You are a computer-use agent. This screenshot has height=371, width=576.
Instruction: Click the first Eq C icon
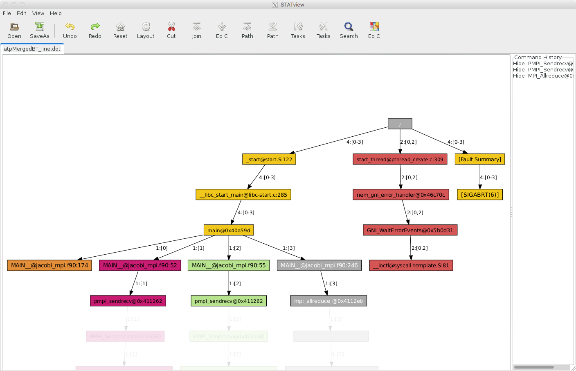(222, 30)
